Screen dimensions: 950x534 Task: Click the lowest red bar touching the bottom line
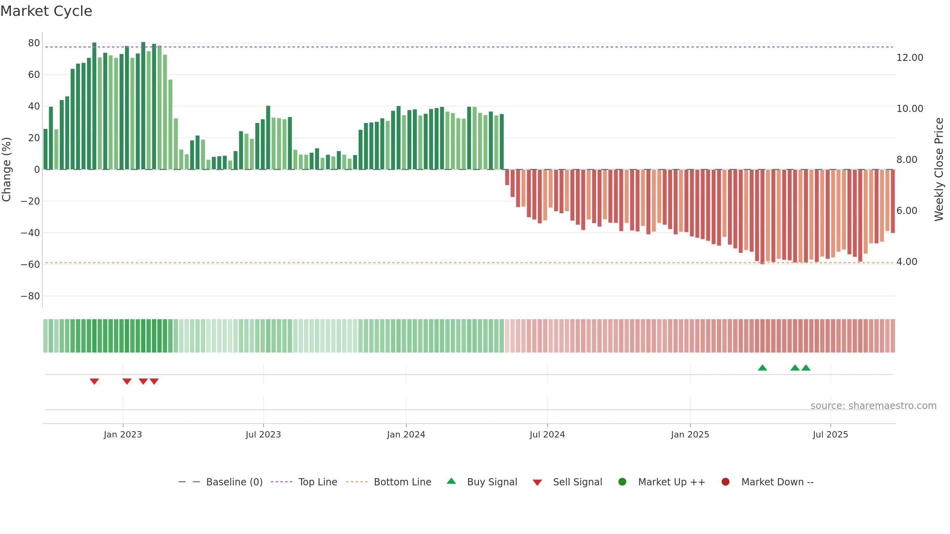(x=762, y=217)
